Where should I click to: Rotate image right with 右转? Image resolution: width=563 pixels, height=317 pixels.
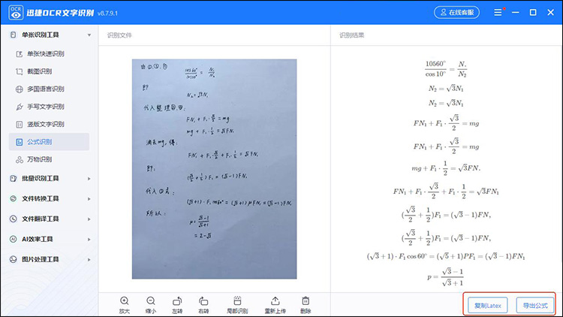pyautogui.click(x=203, y=305)
